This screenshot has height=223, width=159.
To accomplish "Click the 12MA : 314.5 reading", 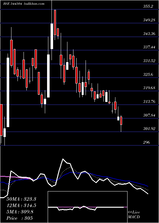I will [x=21, y=205].
